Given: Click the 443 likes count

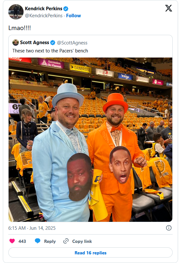Looking at the screenshot, I should (x=22, y=241).
